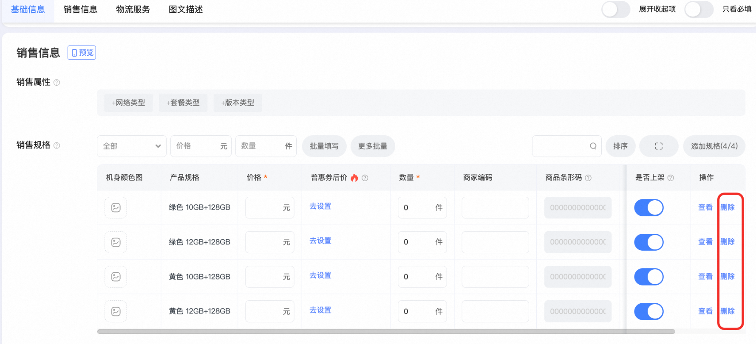
Task: Switch to the 物流服务 tab
Action: (133, 9)
